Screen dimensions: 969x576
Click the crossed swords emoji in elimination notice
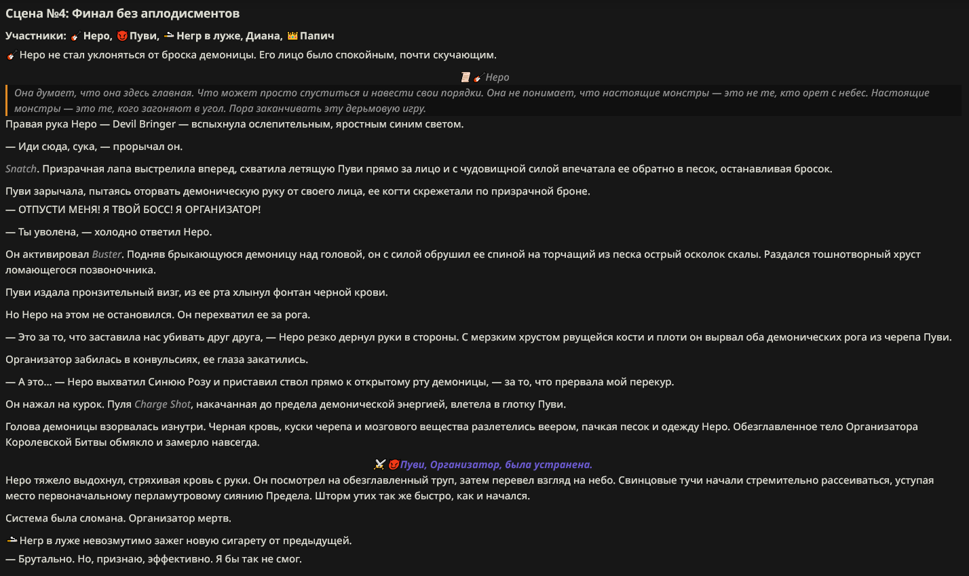tap(380, 465)
